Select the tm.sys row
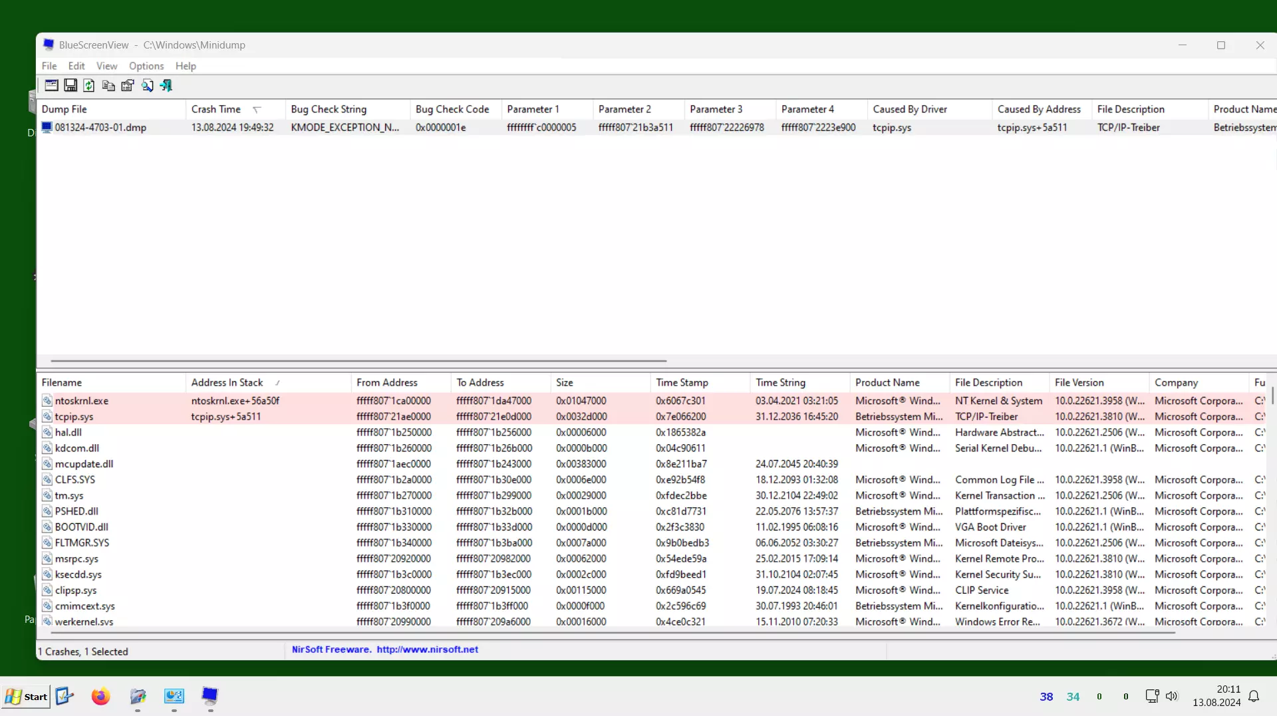Image resolution: width=1277 pixels, height=716 pixels. [x=652, y=495]
